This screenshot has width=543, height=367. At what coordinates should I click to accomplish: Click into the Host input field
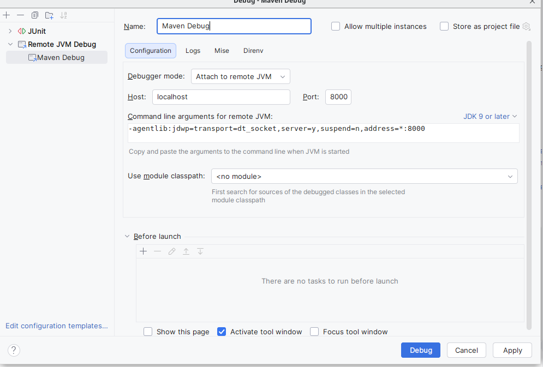tap(221, 97)
